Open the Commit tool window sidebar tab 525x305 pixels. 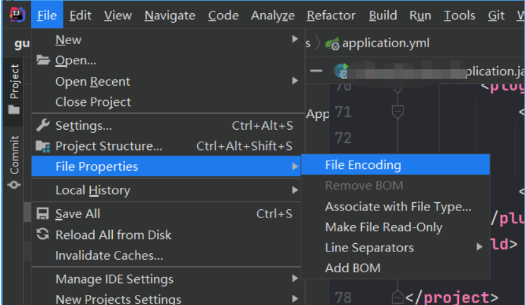tap(14, 162)
